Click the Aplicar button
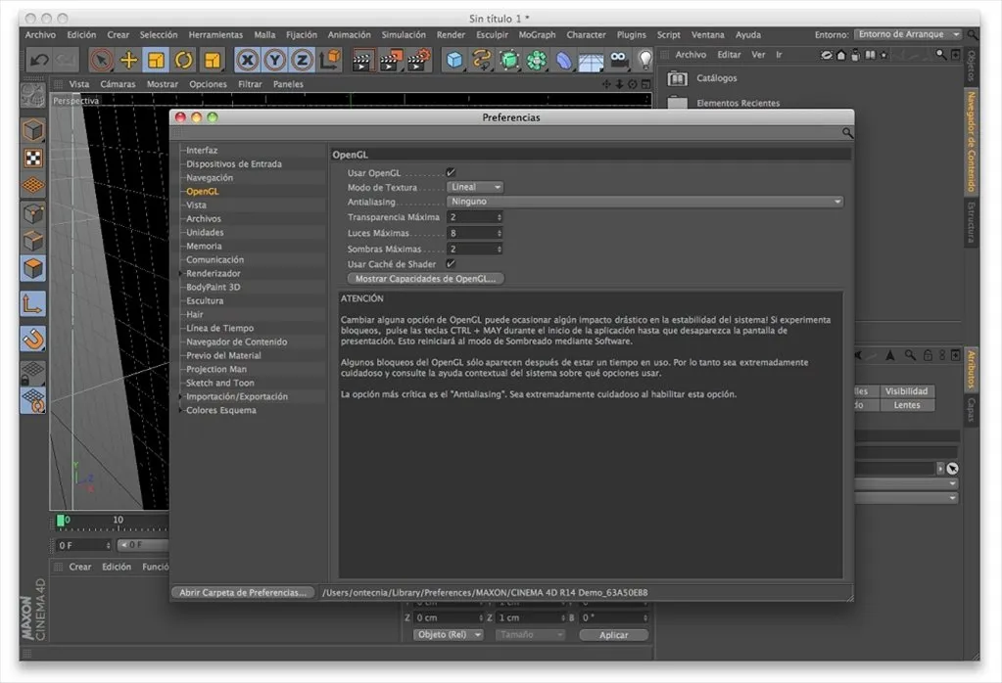 click(x=613, y=635)
